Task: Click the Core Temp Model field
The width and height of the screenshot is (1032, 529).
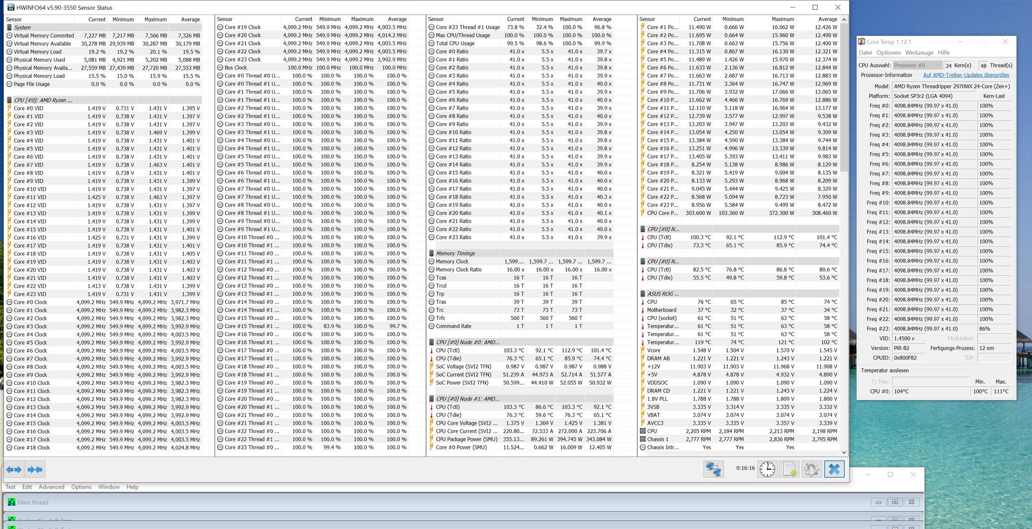Action: coord(951,86)
